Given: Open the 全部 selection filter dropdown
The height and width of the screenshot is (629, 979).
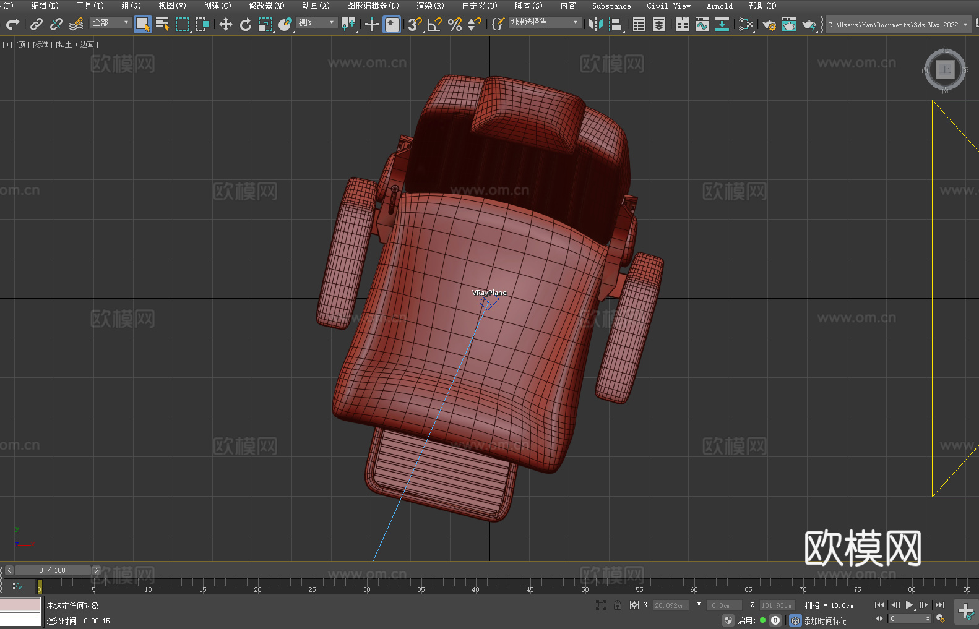Looking at the screenshot, I should tap(111, 22).
